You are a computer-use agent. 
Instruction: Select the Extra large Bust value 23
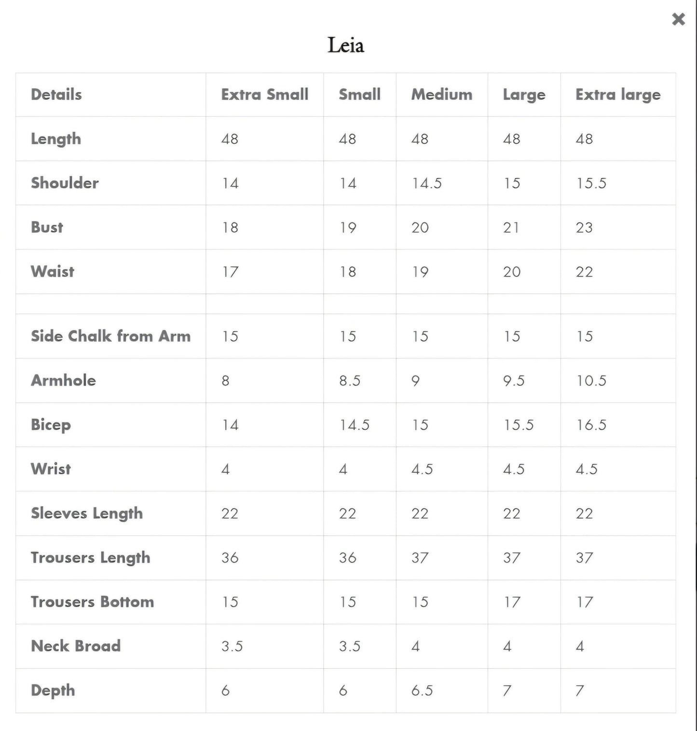pos(584,227)
